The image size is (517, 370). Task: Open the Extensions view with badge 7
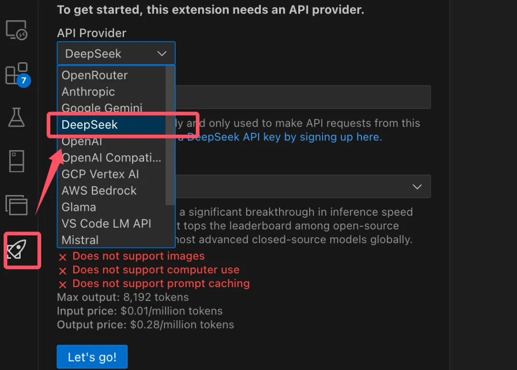click(17, 74)
